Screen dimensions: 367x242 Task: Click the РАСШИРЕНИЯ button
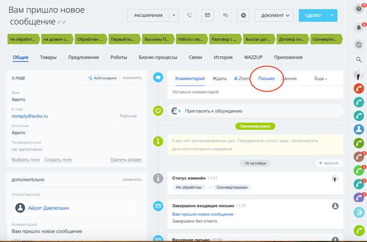pos(148,16)
